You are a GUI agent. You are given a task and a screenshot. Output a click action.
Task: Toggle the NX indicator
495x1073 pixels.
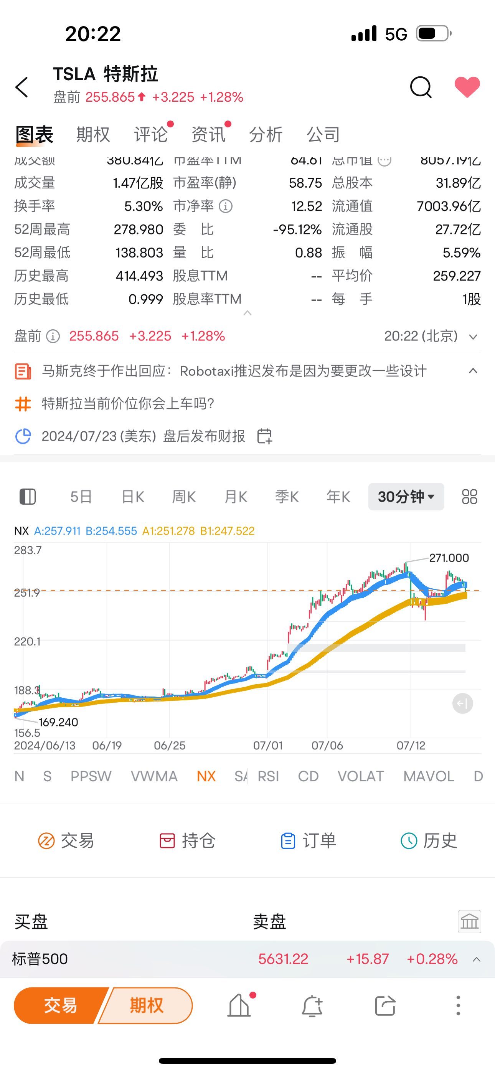[206, 776]
